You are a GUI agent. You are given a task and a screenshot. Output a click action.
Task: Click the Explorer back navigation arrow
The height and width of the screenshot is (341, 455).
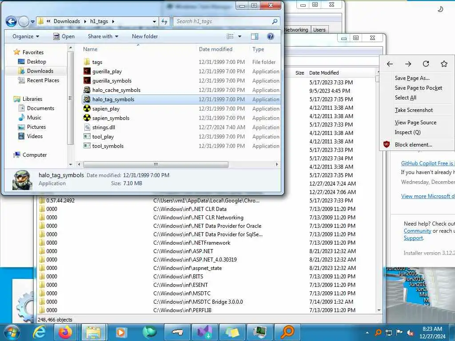pyautogui.click(x=11, y=21)
